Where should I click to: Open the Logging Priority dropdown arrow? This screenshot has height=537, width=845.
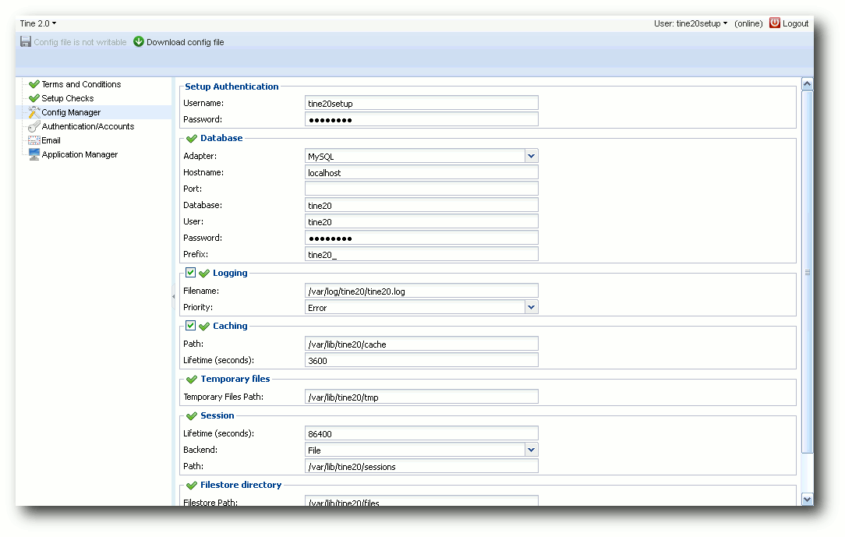pyautogui.click(x=532, y=308)
